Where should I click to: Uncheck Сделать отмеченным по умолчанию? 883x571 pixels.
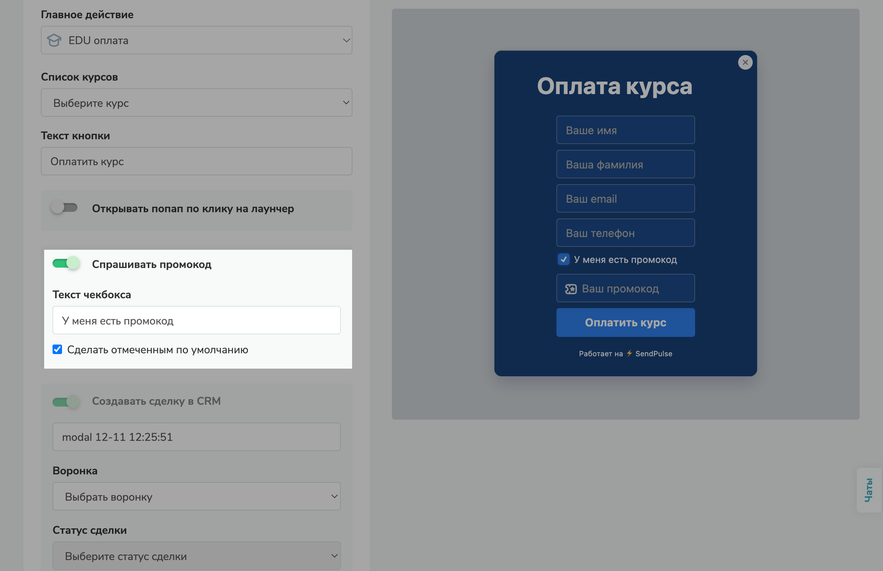(57, 349)
